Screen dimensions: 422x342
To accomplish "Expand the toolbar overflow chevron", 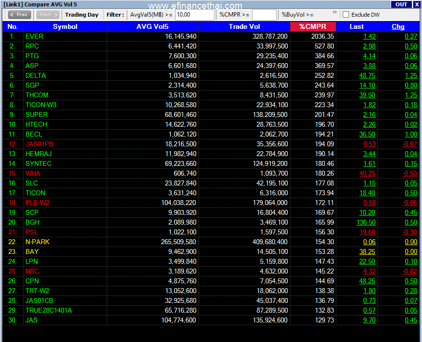I will click(335, 12).
